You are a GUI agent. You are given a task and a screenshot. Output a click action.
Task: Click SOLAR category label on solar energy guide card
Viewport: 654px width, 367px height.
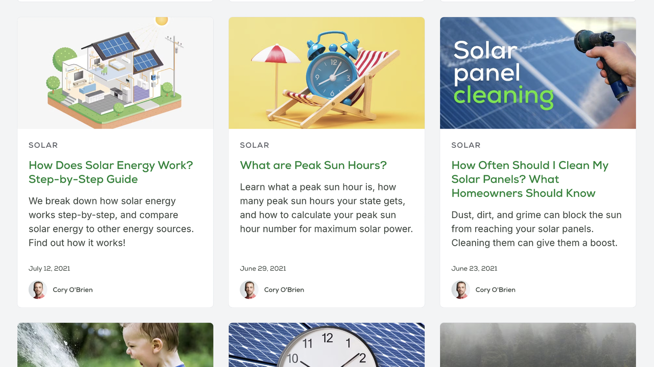pos(43,145)
